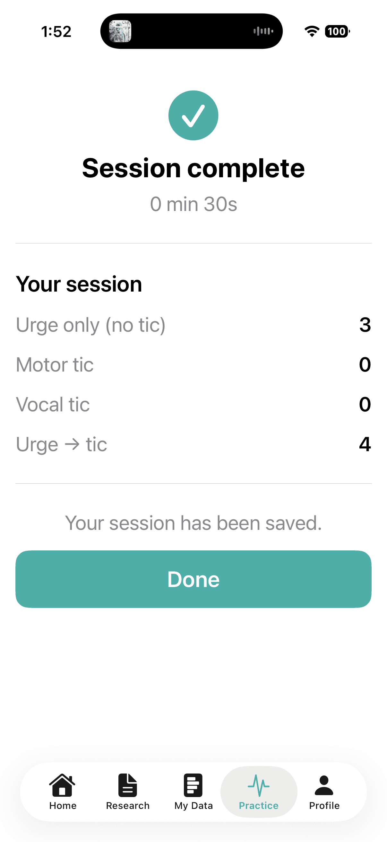
Task: Click the Done button
Action: (x=193, y=579)
